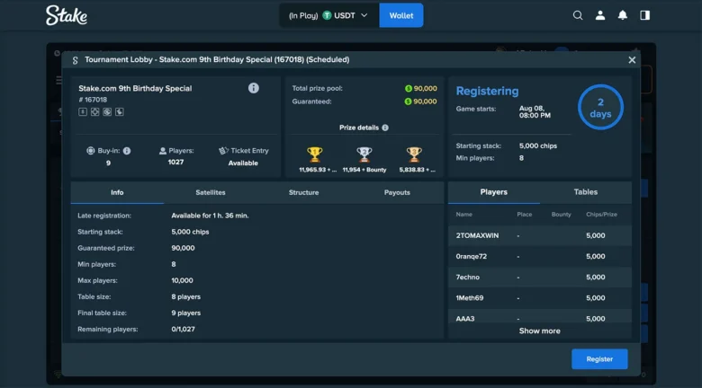Click the Max players value '10,000'
702x388 pixels.
(x=182, y=281)
